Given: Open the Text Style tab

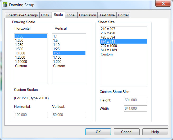Looking at the screenshot, I should click(107, 15).
